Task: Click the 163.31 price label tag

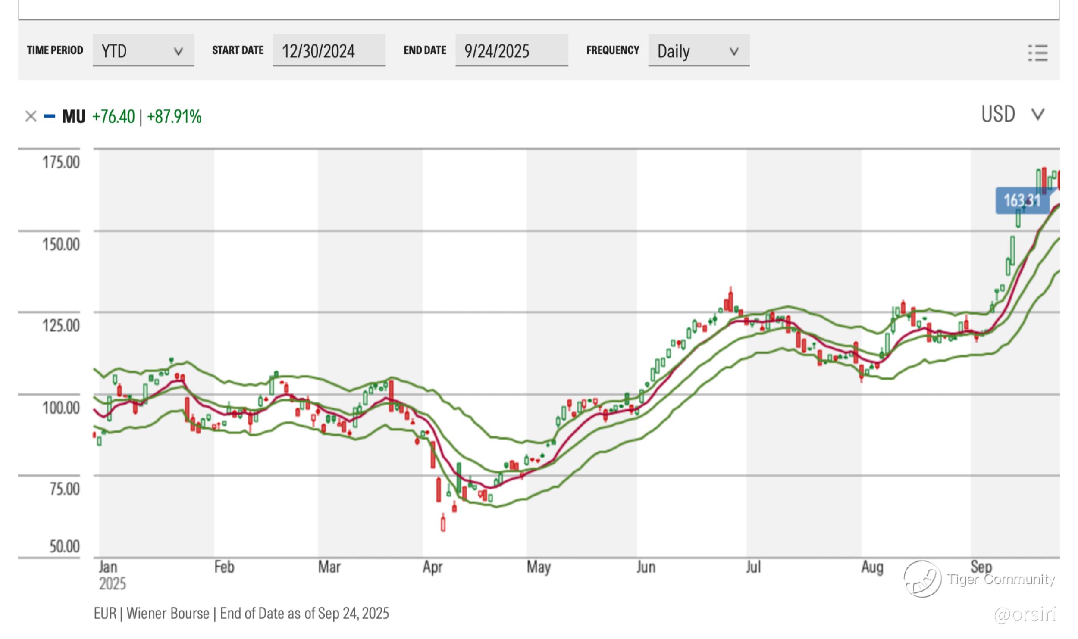Action: point(1022,201)
